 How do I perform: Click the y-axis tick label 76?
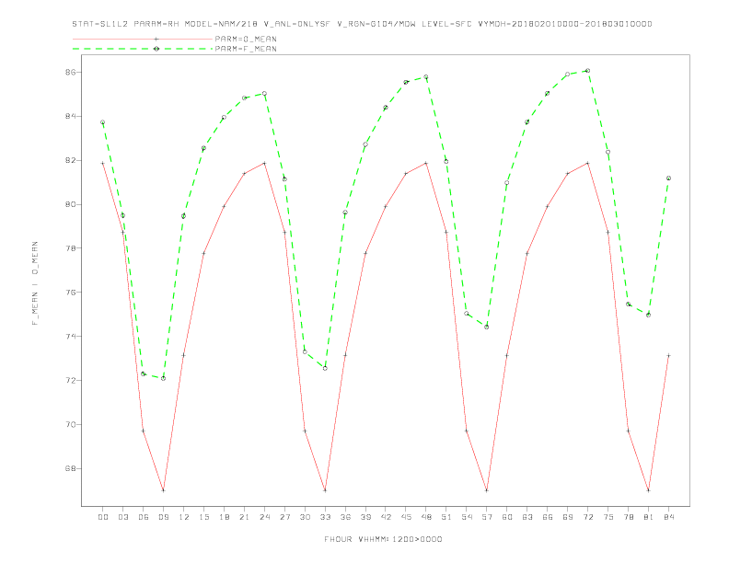coord(71,293)
